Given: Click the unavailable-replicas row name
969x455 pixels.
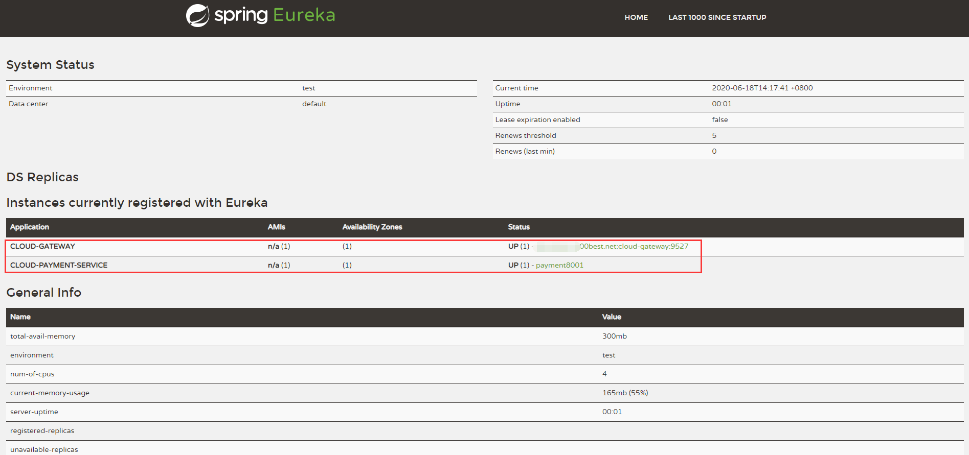Looking at the screenshot, I should [x=44, y=449].
